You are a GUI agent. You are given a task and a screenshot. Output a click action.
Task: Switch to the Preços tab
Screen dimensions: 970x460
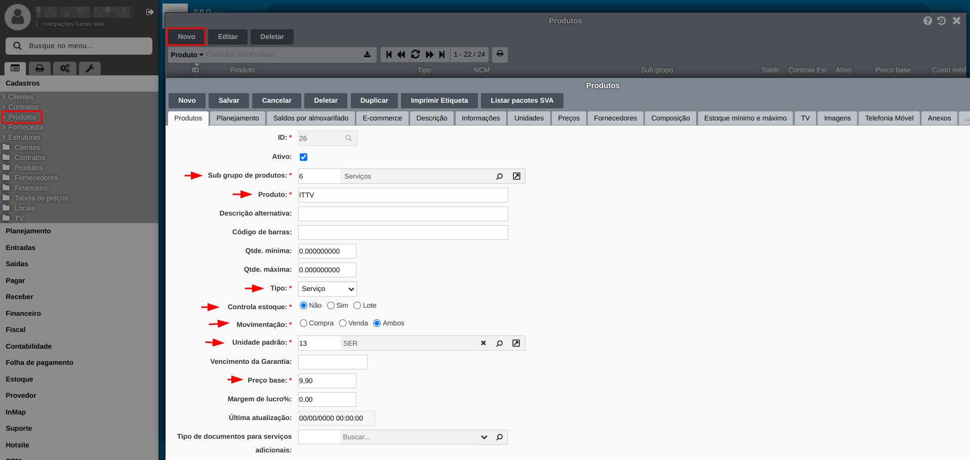tap(569, 118)
